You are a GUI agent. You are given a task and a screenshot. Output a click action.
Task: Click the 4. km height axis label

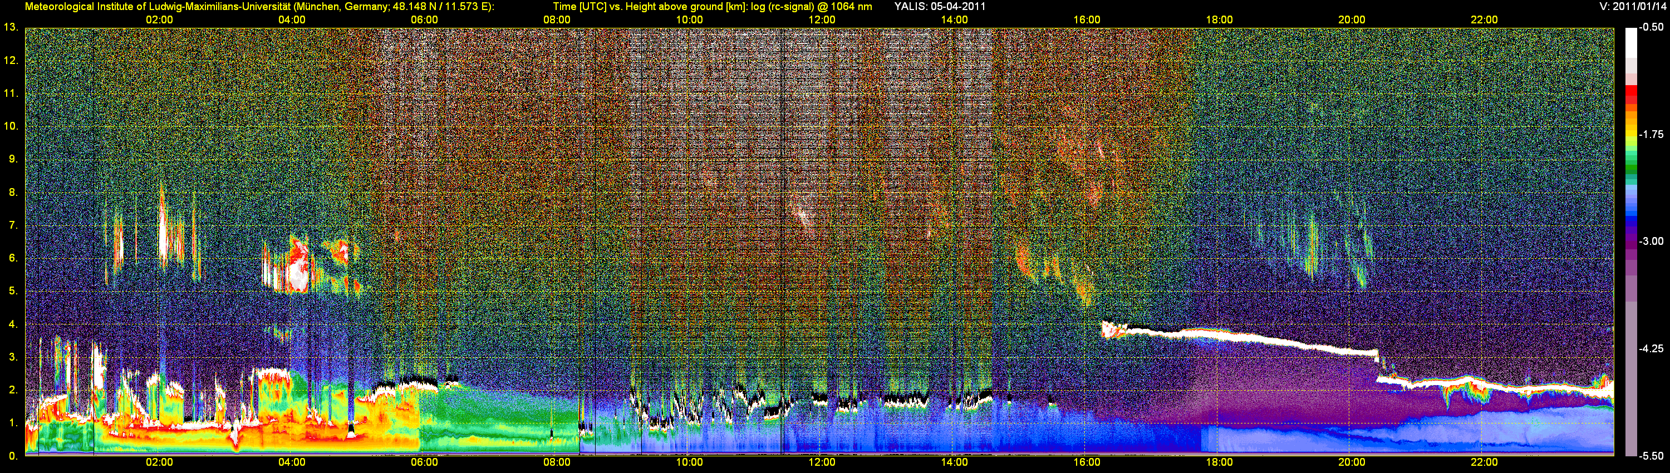tap(13, 324)
